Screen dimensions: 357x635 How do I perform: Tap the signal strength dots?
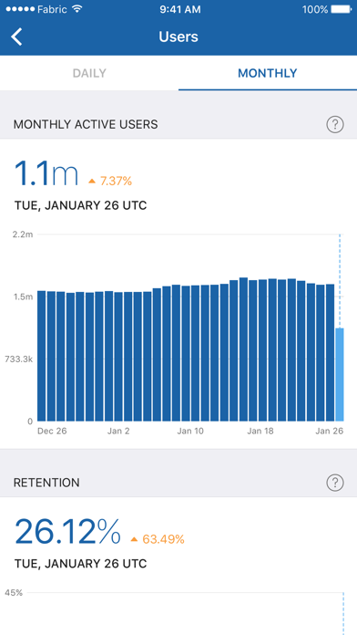coord(20,9)
